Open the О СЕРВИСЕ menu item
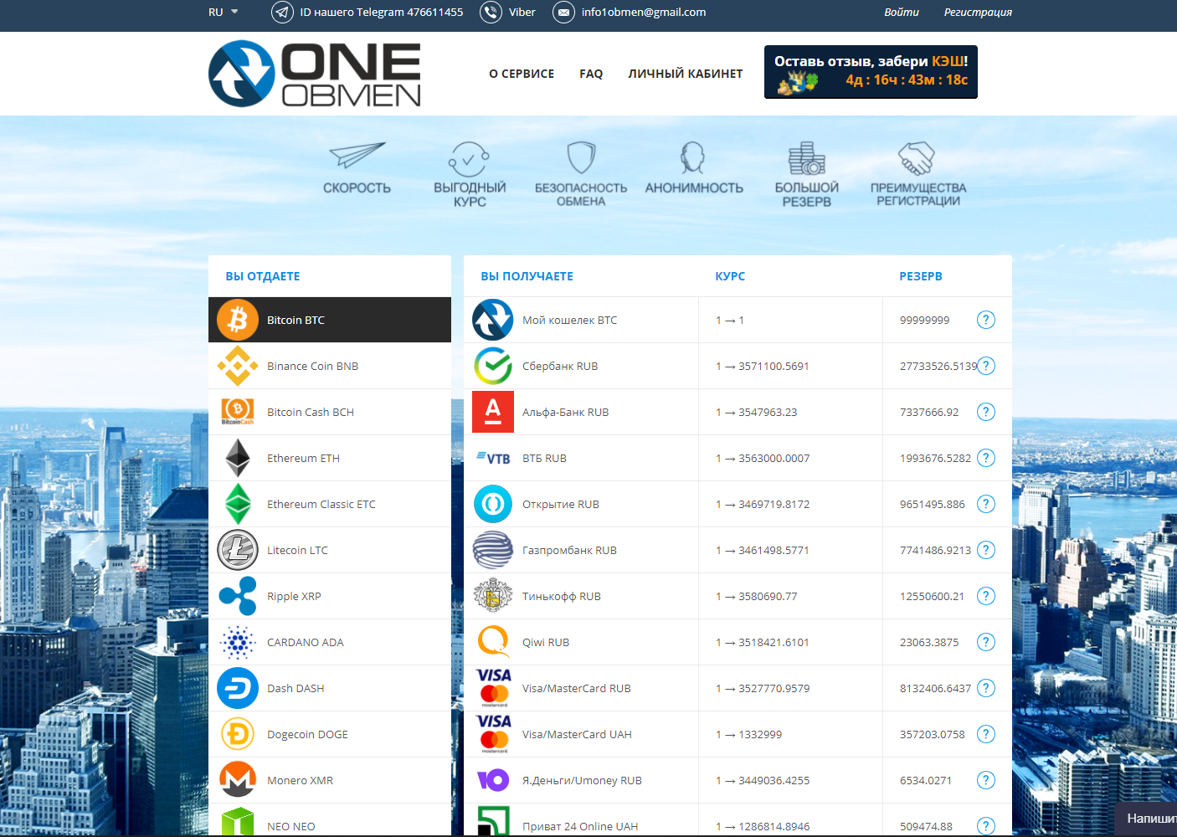 [x=522, y=74]
